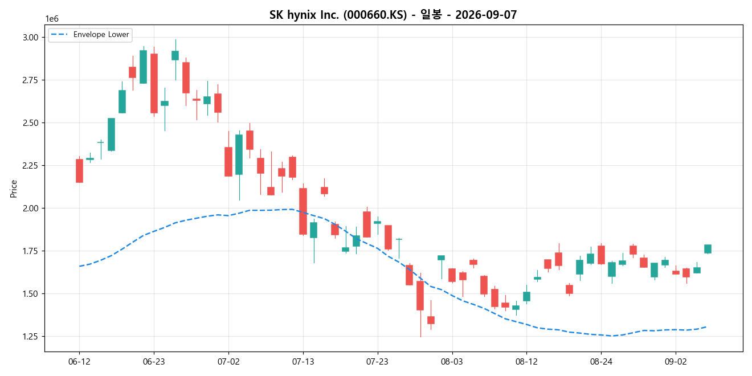
Task: Click the 3.00 y-axis tick label
Action: pyautogui.click(x=31, y=38)
